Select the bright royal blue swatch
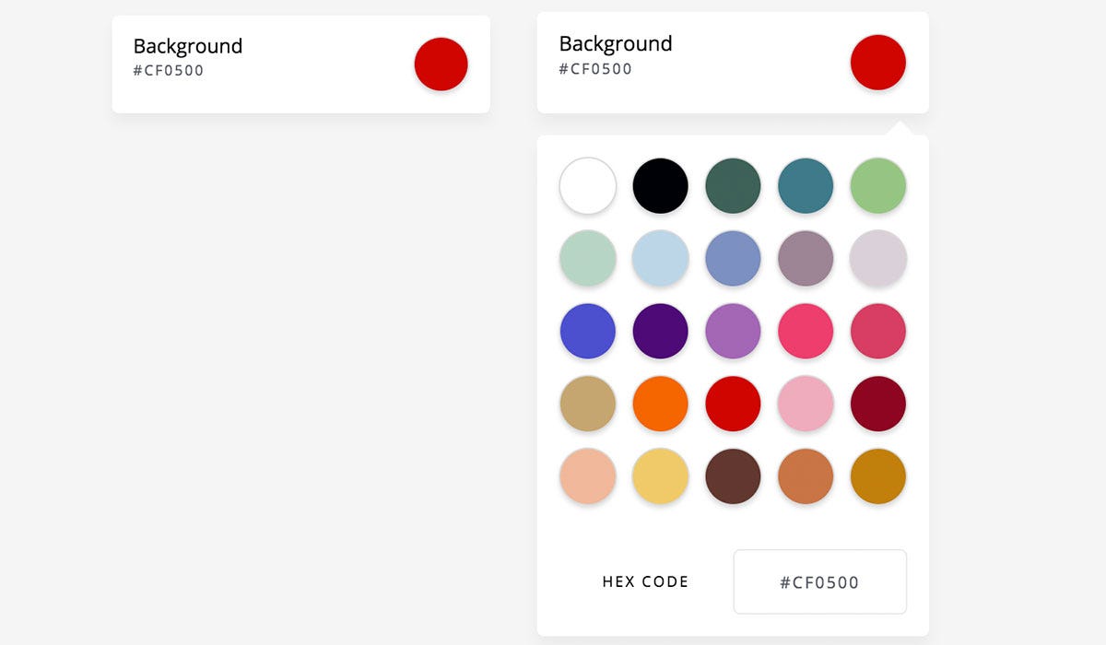1106x645 pixels. (587, 331)
